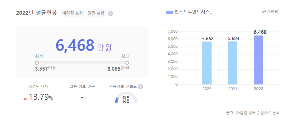Select the 2021년 대비 label
The width and height of the screenshot is (298, 129).
coord(38,87)
